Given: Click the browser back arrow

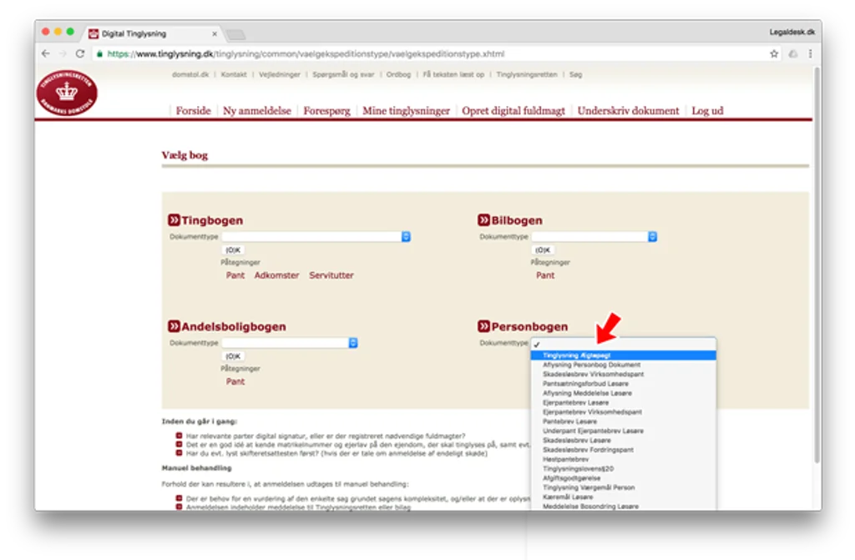Looking at the screenshot, I should click(x=46, y=53).
